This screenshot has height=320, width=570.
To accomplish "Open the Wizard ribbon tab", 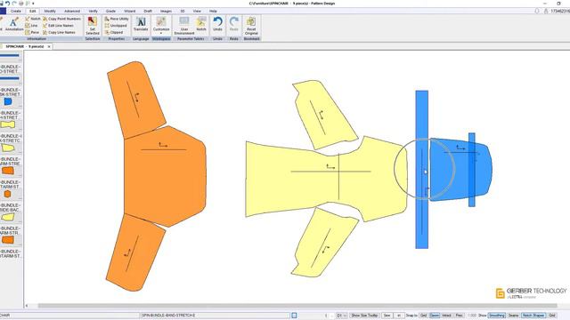I will tap(129, 12).
